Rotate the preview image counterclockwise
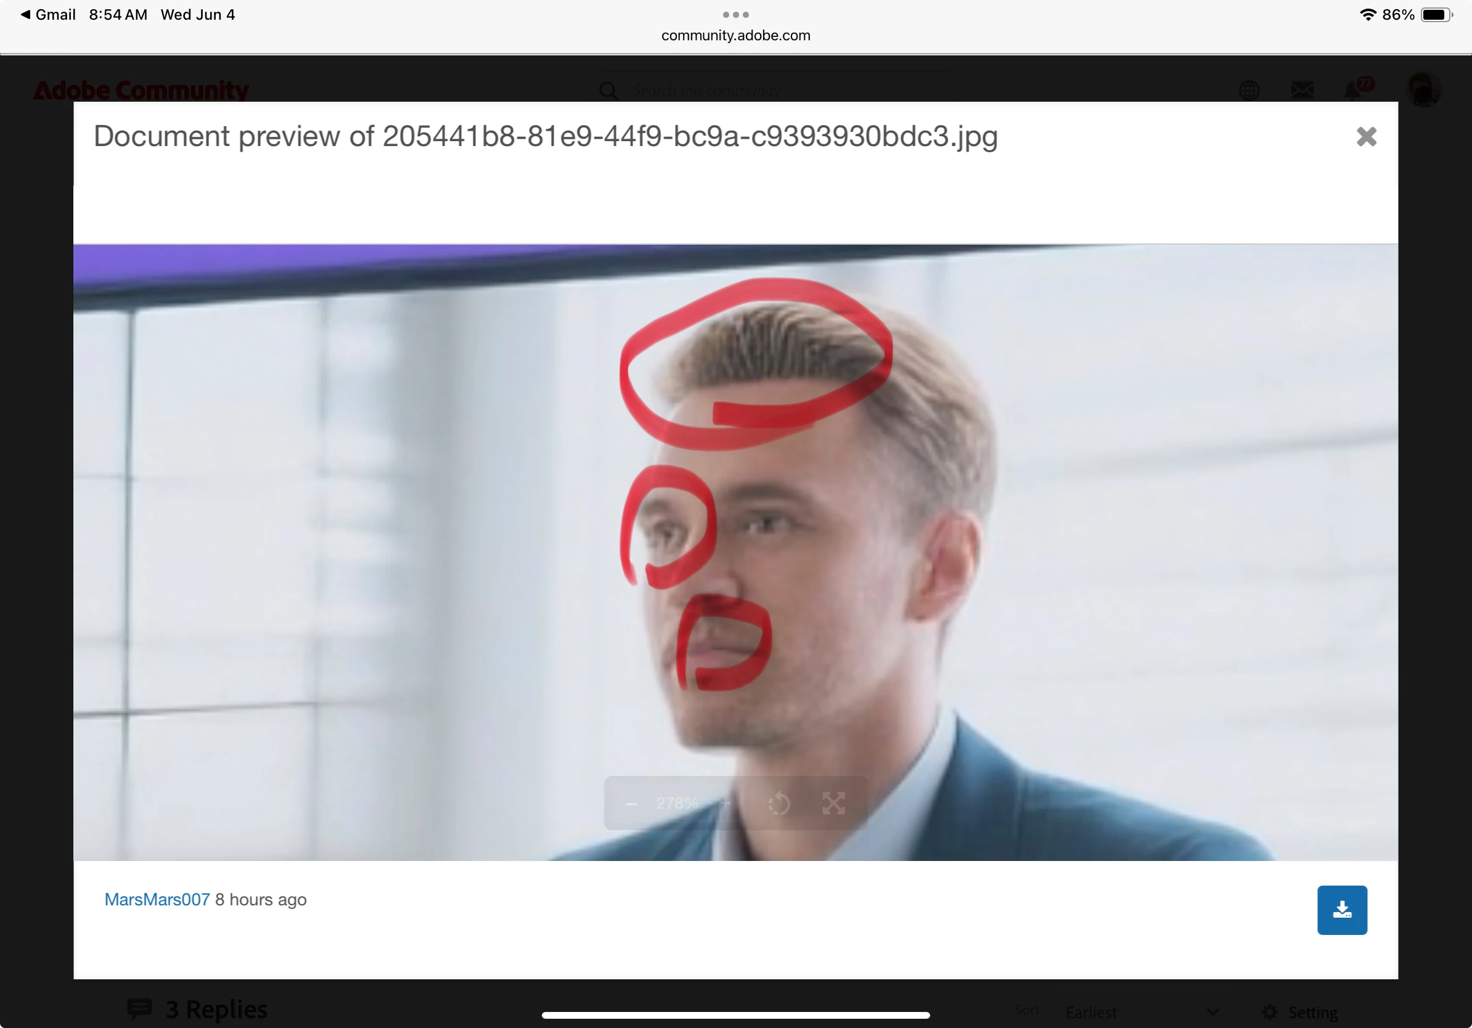This screenshot has height=1028, width=1472. tap(779, 803)
